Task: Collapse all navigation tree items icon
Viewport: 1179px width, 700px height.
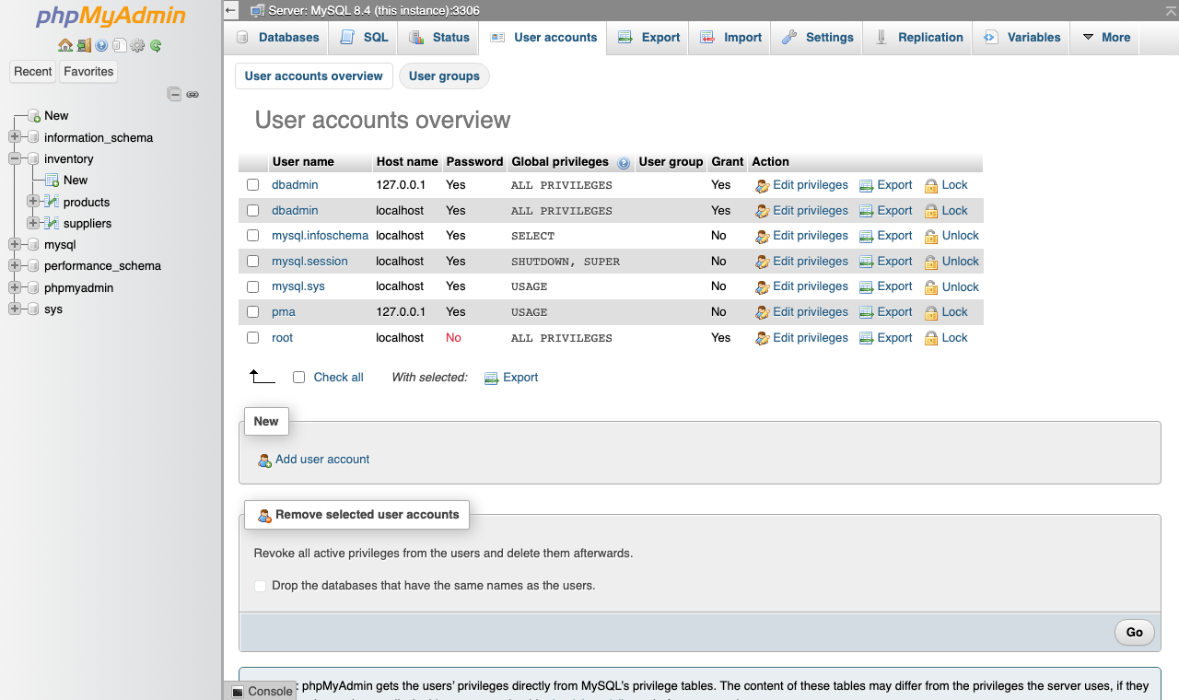Action: (174, 94)
